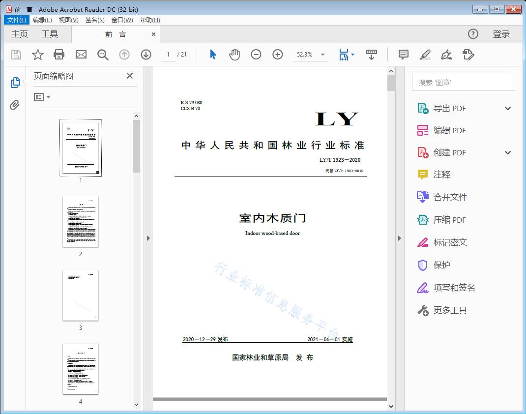Screen dimensions: 526x414
Task: Expand the 导出 PDF options chevron
Action: tap(508, 108)
